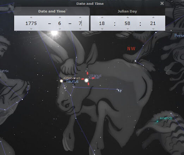
Task: Increase the minutes with its up arrow
Action: pos(128,17)
